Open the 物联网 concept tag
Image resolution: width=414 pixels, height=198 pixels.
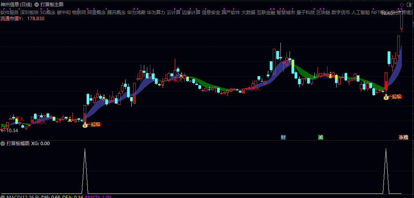point(79,13)
